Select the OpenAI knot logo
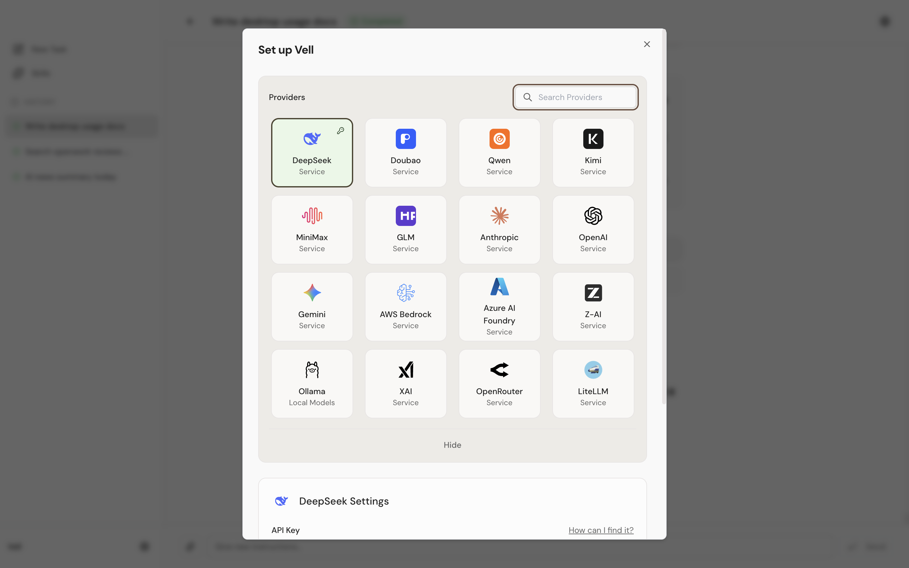The image size is (909, 568). point(593,216)
